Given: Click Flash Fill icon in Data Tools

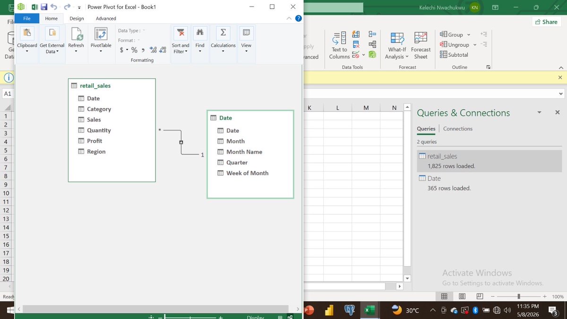Looking at the screenshot, I should [356, 34].
